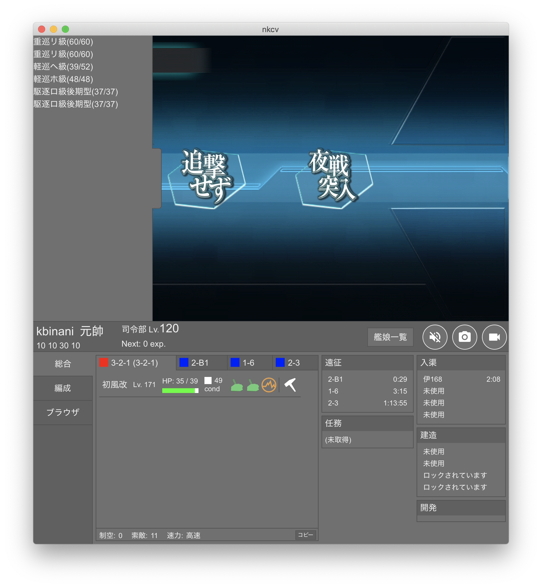Click the blue square on 2-3 tab

point(280,362)
